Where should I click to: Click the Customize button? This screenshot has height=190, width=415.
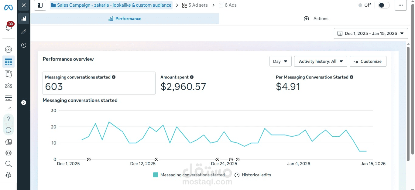(368, 61)
